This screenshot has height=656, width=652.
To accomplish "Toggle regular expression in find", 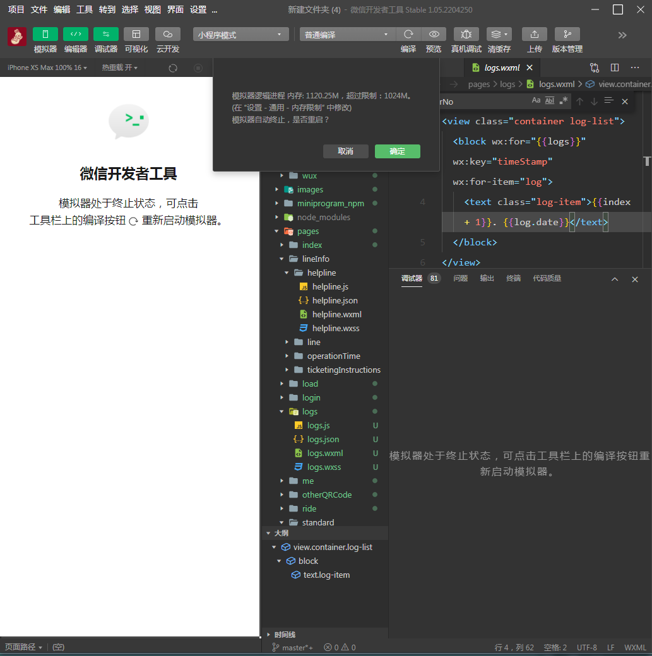I will click(x=564, y=100).
